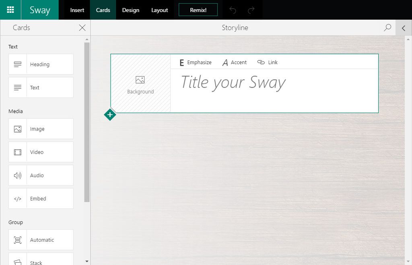
Task: Add an Audio card
Action: coord(41,175)
